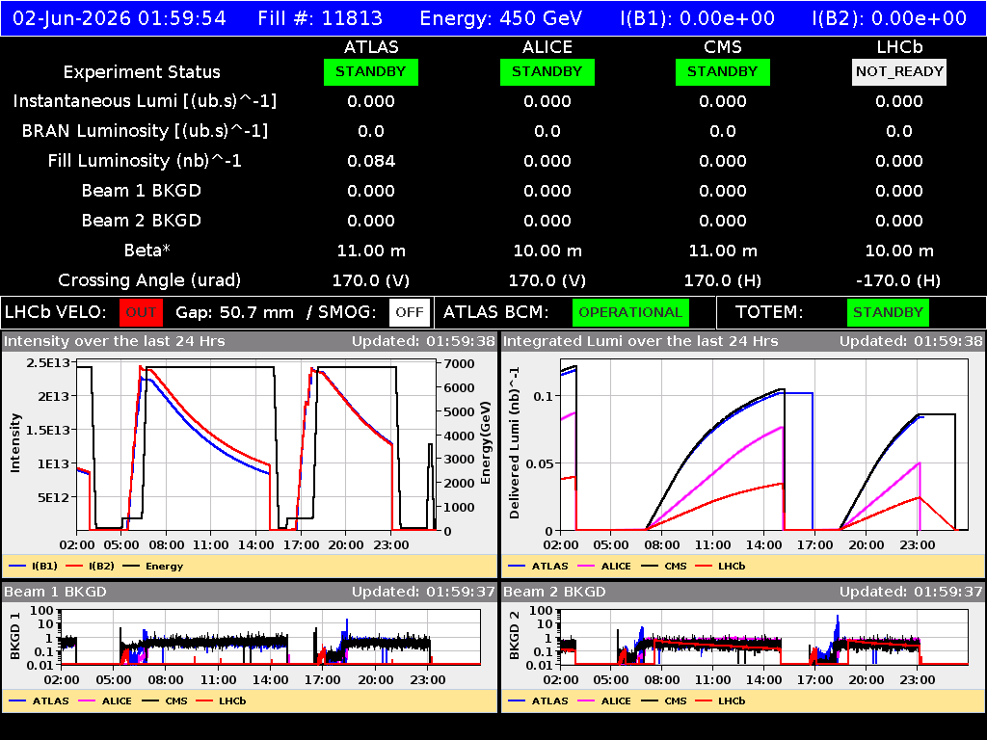Click the Beam 2 BKGD row label

tap(142, 221)
